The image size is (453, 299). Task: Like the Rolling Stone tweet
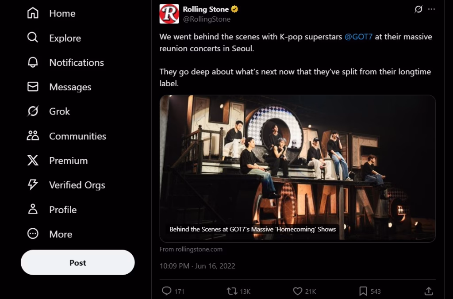pos(299,291)
